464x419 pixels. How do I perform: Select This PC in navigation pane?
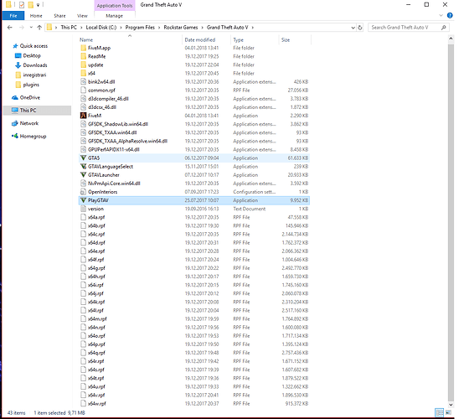(x=37, y=110)
